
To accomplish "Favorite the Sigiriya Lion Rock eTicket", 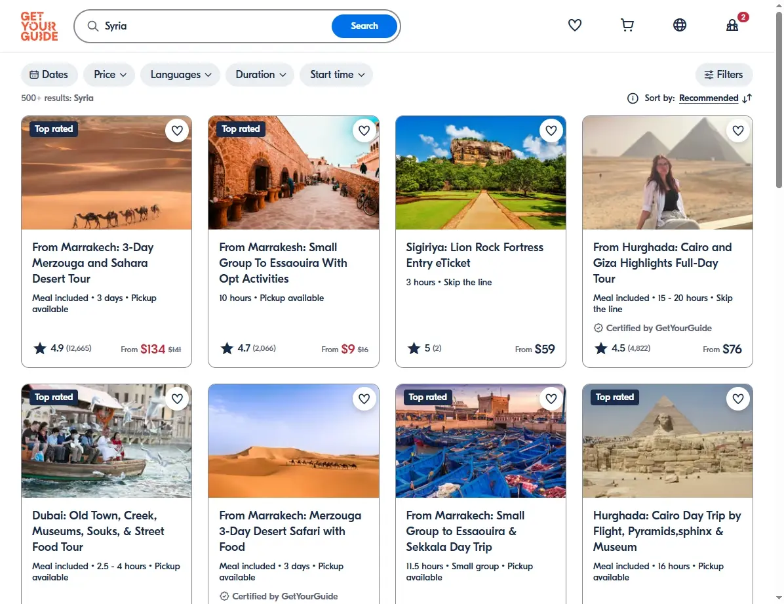I will click(x=551, y=131).
